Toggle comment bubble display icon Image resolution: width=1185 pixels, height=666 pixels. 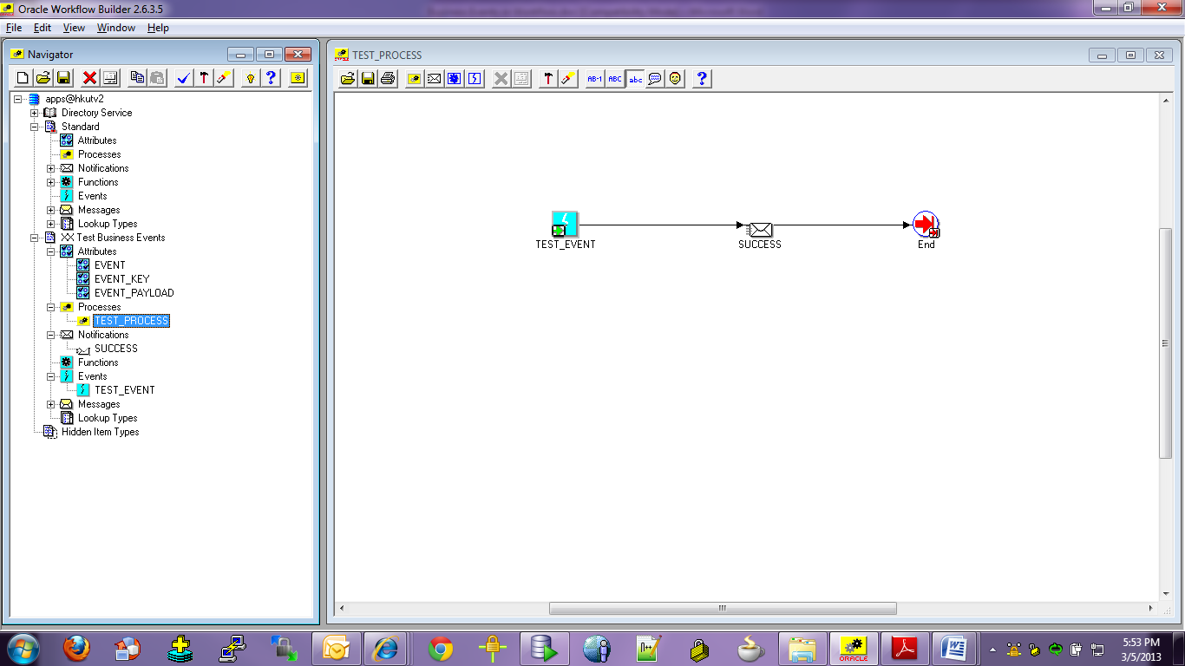click(x=655, y=79)
